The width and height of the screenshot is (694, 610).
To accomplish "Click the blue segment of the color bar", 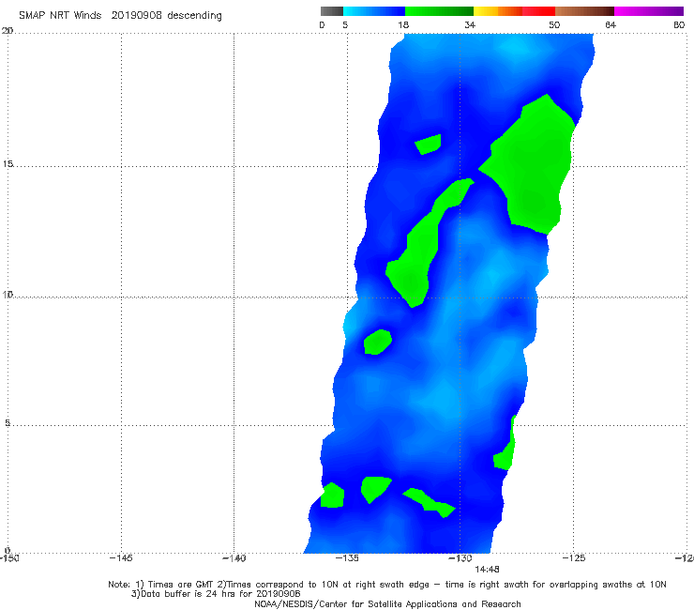I will point(374,11).
